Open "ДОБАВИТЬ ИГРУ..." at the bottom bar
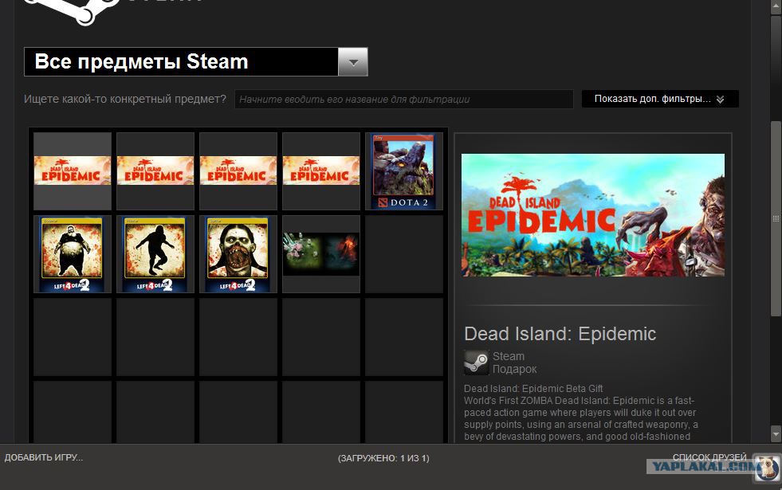782x490 pixels. (44, 457)
